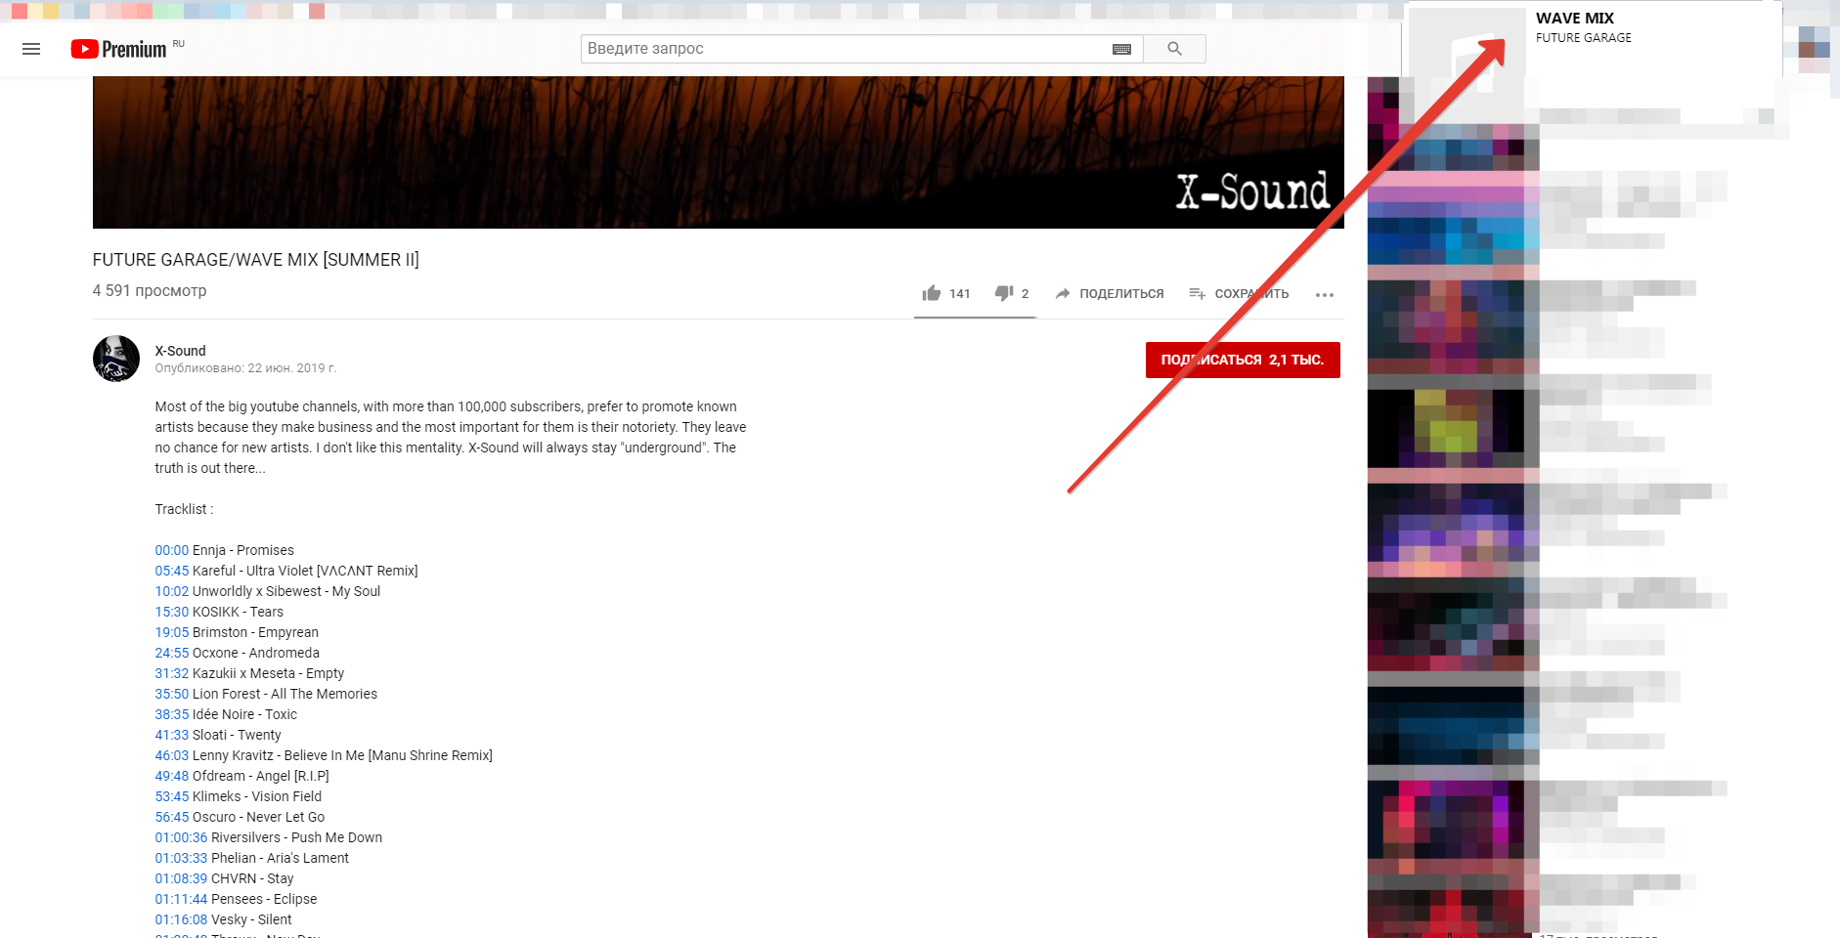This screenshot has width=1840, height=938.
Task: Expand the sidebar with the hamburger control
Action: (x=31, y=48)
